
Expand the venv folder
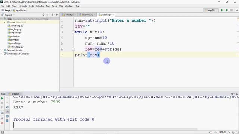pyautogui.click(x=4, y=22)
